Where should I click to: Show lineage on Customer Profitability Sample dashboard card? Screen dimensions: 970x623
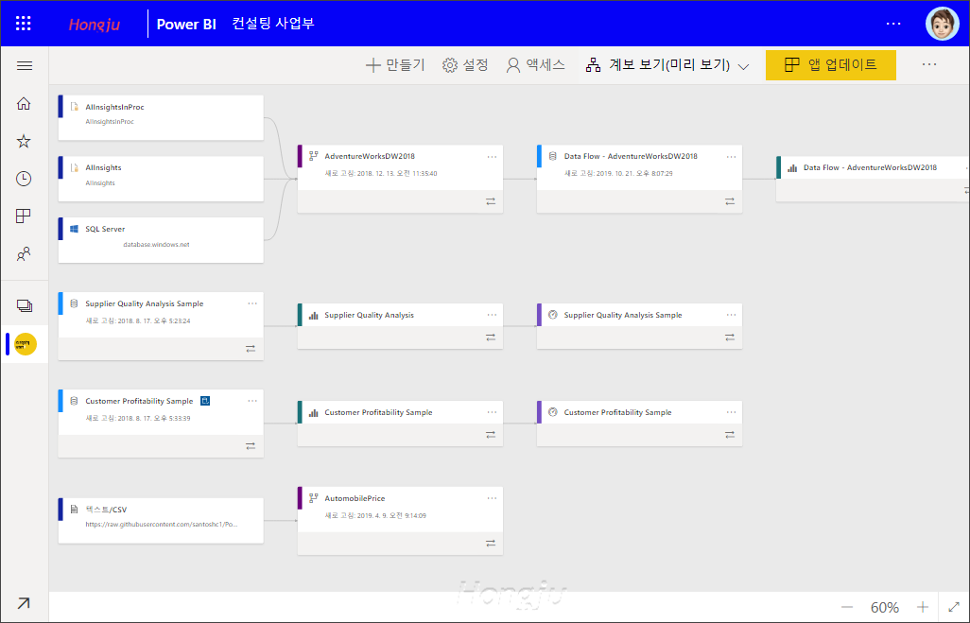pos(730,435)
